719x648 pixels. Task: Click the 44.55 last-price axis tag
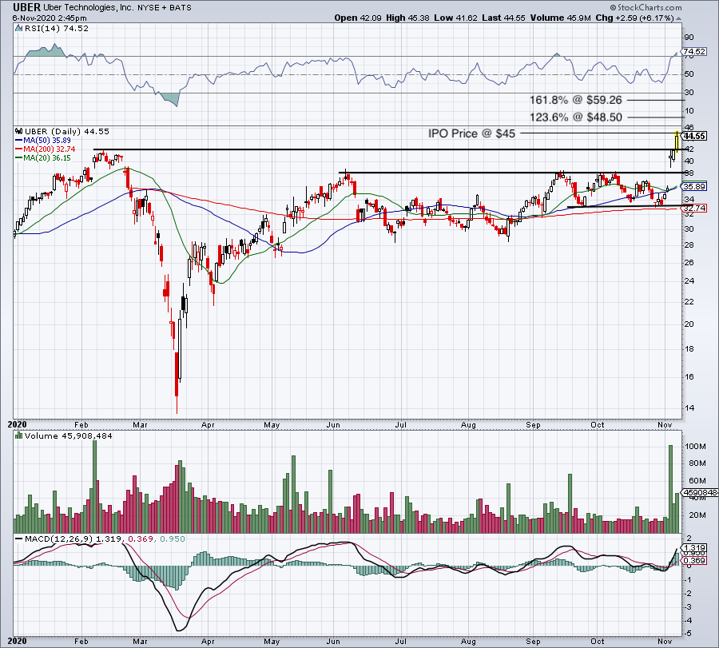[x=694, y=136]
